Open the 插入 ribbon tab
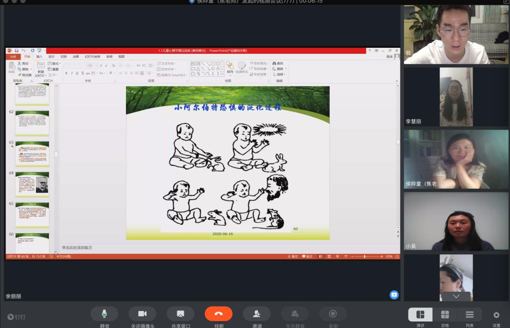The image size is (510, 328). pos(39,57)
